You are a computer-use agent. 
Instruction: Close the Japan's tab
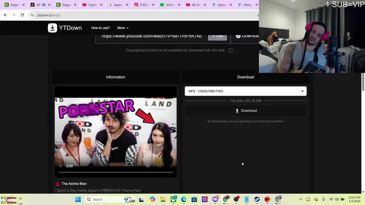tap(127, 5)
